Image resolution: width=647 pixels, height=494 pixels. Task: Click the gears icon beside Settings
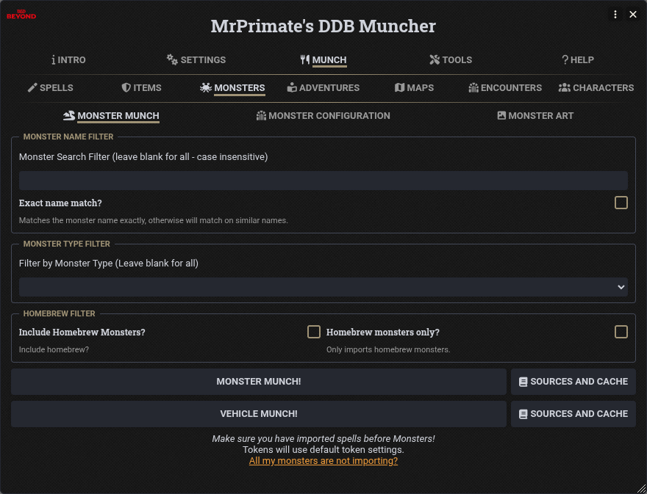172,59
